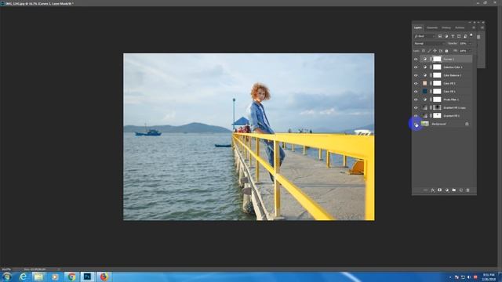Click the zoom percentage in the status bar
The width and height of the screenshot is (502, 282).
pyautogui.click(x=6, y=269)
